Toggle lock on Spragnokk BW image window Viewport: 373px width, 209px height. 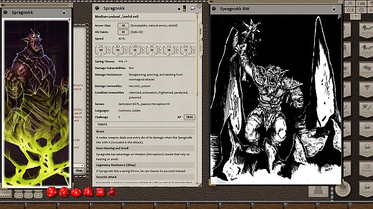[334, 9]
